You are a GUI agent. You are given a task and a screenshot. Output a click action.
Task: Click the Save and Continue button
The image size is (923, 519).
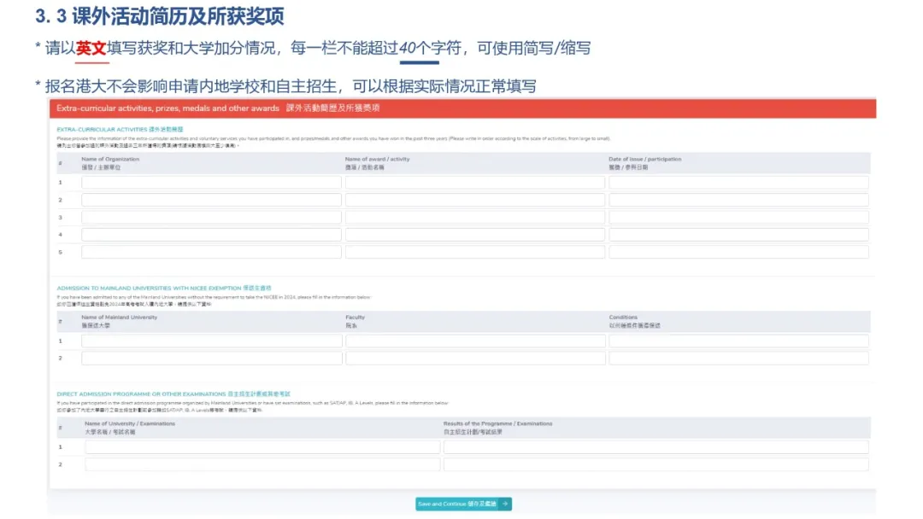tap(457, 504)
